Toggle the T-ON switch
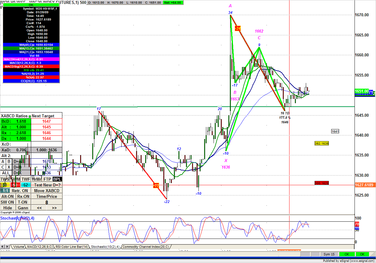 [x=23, y=202]
